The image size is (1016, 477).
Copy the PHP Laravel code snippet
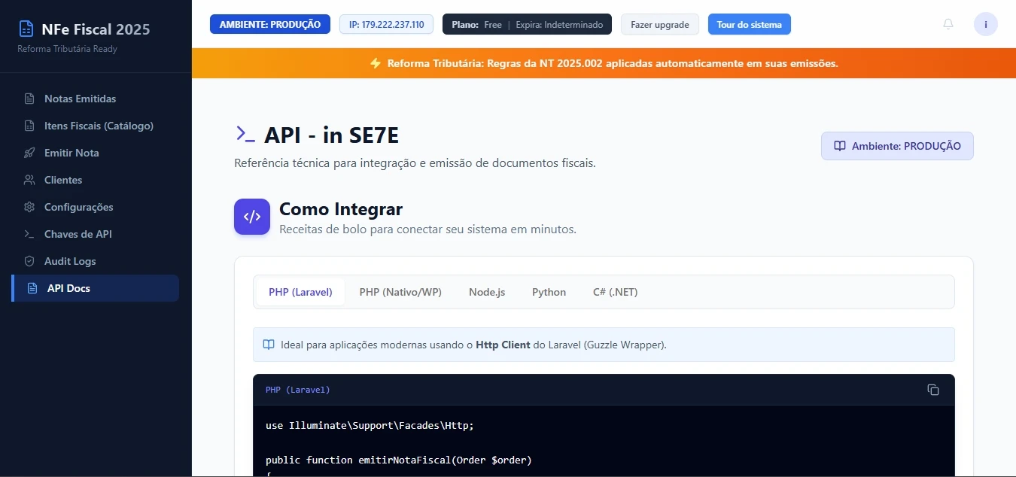point(933,390)
